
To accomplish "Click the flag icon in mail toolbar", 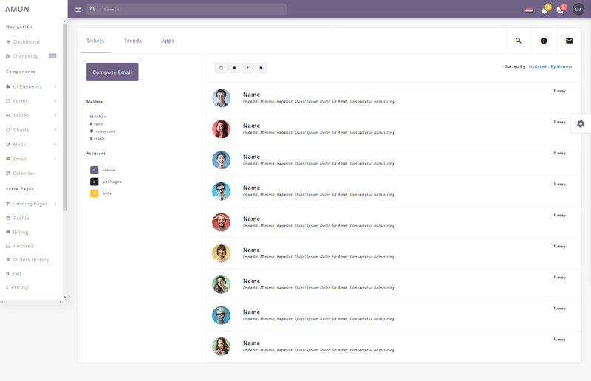I will [234, 68].
